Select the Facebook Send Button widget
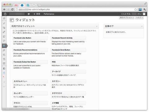This screenshot has width=149, height=112. tap(68, 50)
